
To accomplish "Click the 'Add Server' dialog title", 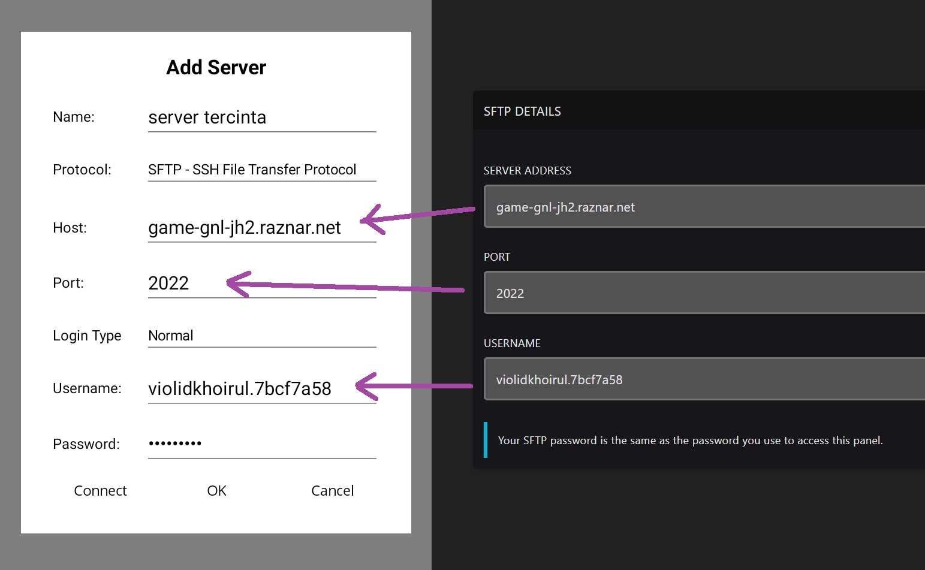I will (216, 68).
